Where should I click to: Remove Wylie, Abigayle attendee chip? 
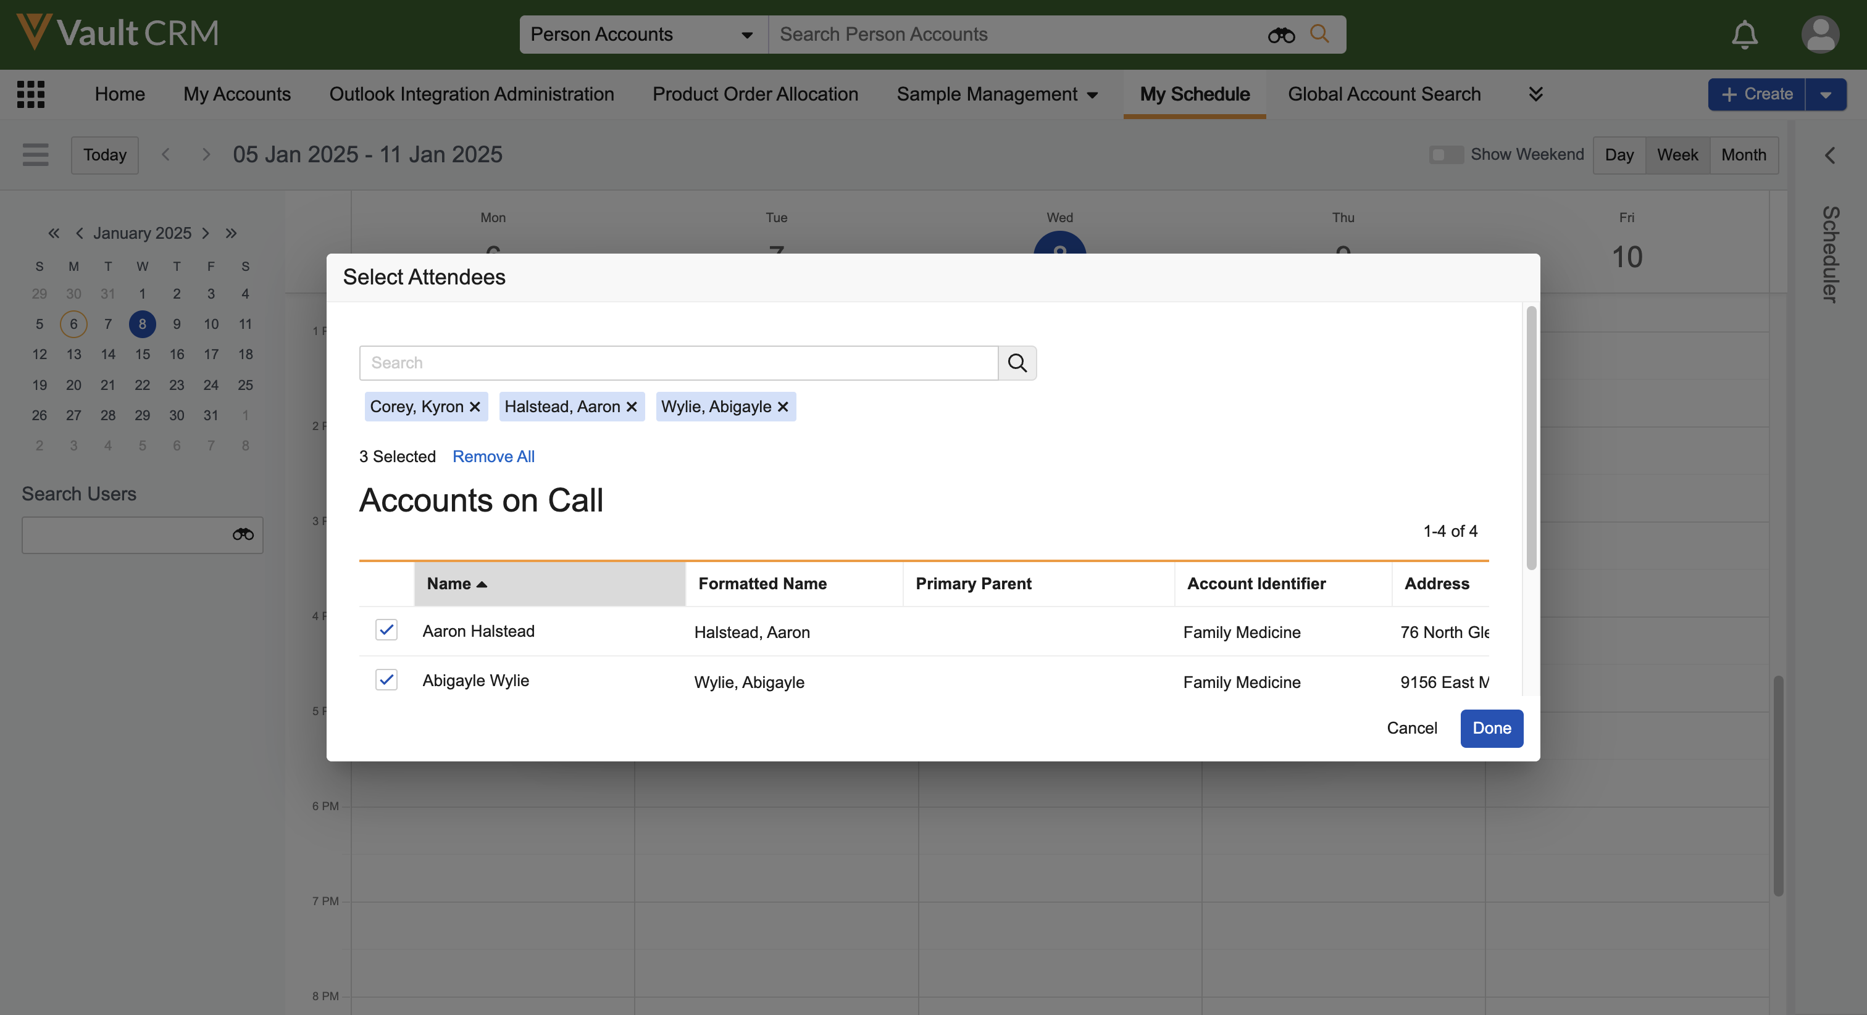(x=783, y=407)
